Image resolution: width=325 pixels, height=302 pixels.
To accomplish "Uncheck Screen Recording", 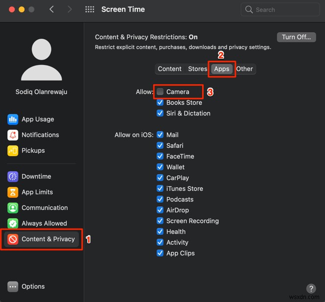I will coord(160,221).
